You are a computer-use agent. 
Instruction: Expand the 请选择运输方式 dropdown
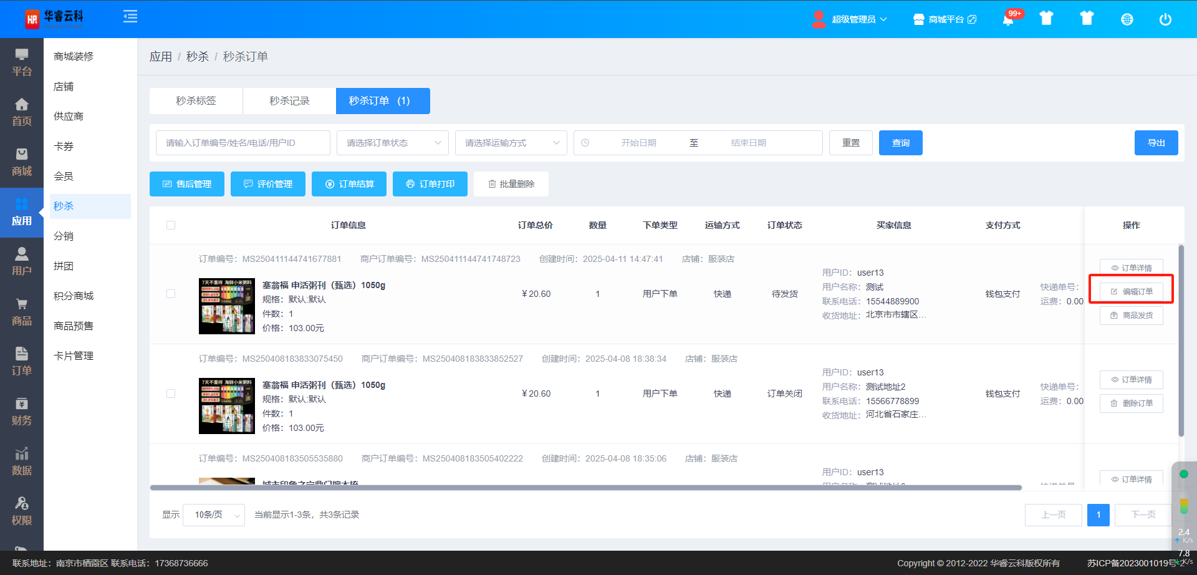(511, 143)
